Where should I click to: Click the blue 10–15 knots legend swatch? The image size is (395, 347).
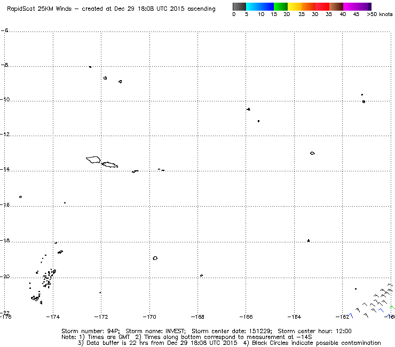pyautogui.click(x=267, y=6)
